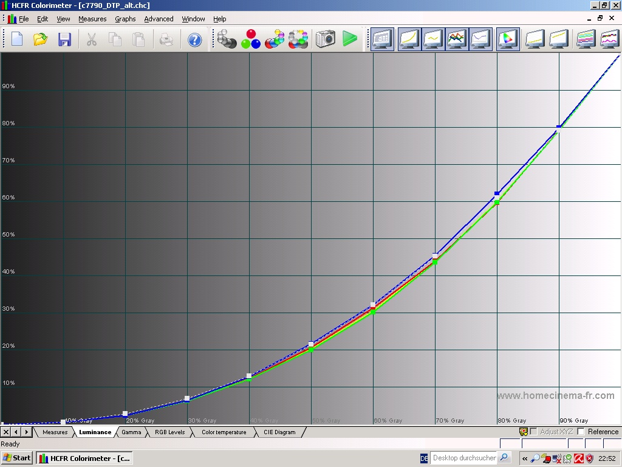Measure gray scale with the gray spheres icon
Screen dimensions: 622x467
coord(227,40)
